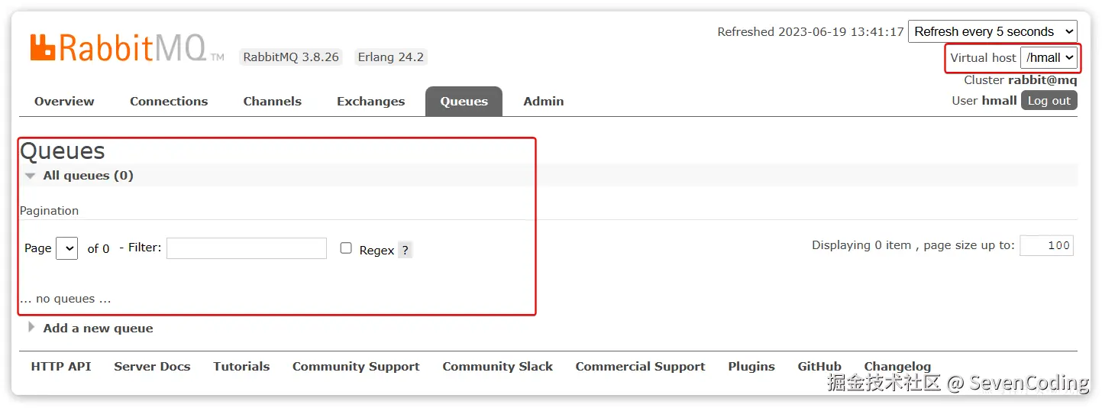Open the Virtual host dropdown
Viewport: 1102px width, 408px height.
click(1049, 57)
